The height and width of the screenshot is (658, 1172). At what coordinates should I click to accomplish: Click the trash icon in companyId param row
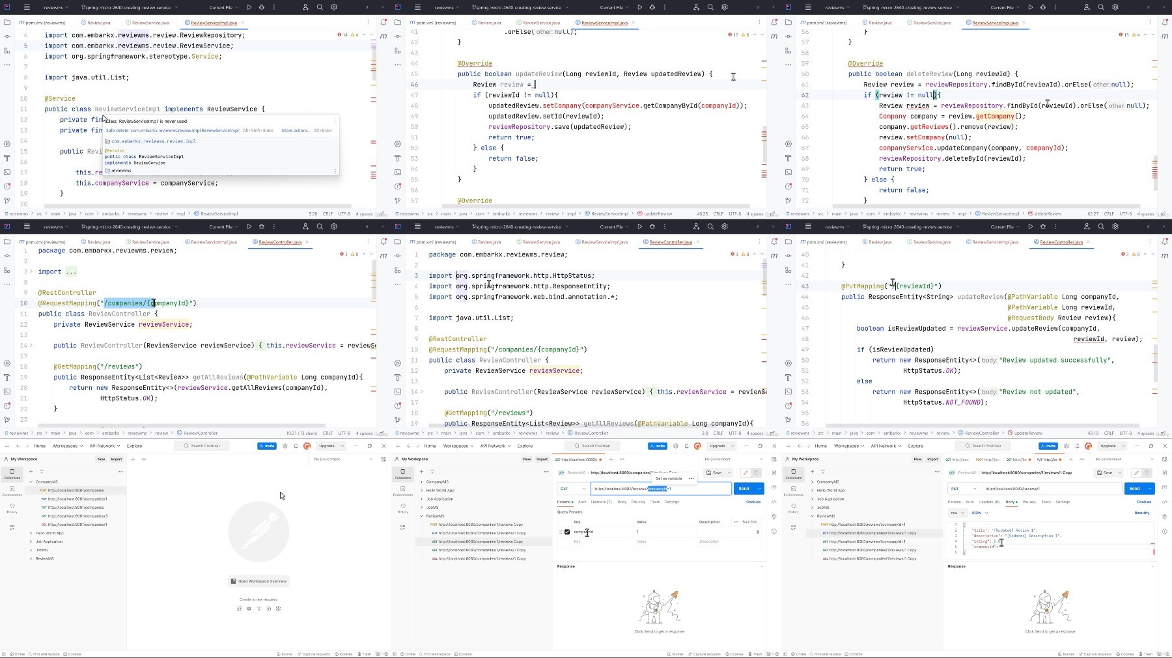coord(757,532)
